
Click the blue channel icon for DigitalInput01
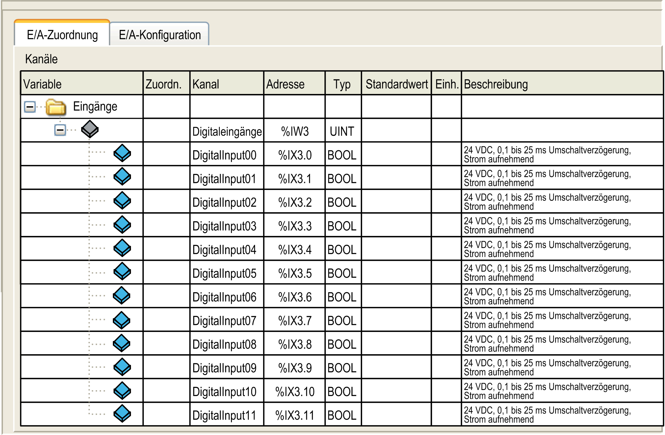[122, 177]
